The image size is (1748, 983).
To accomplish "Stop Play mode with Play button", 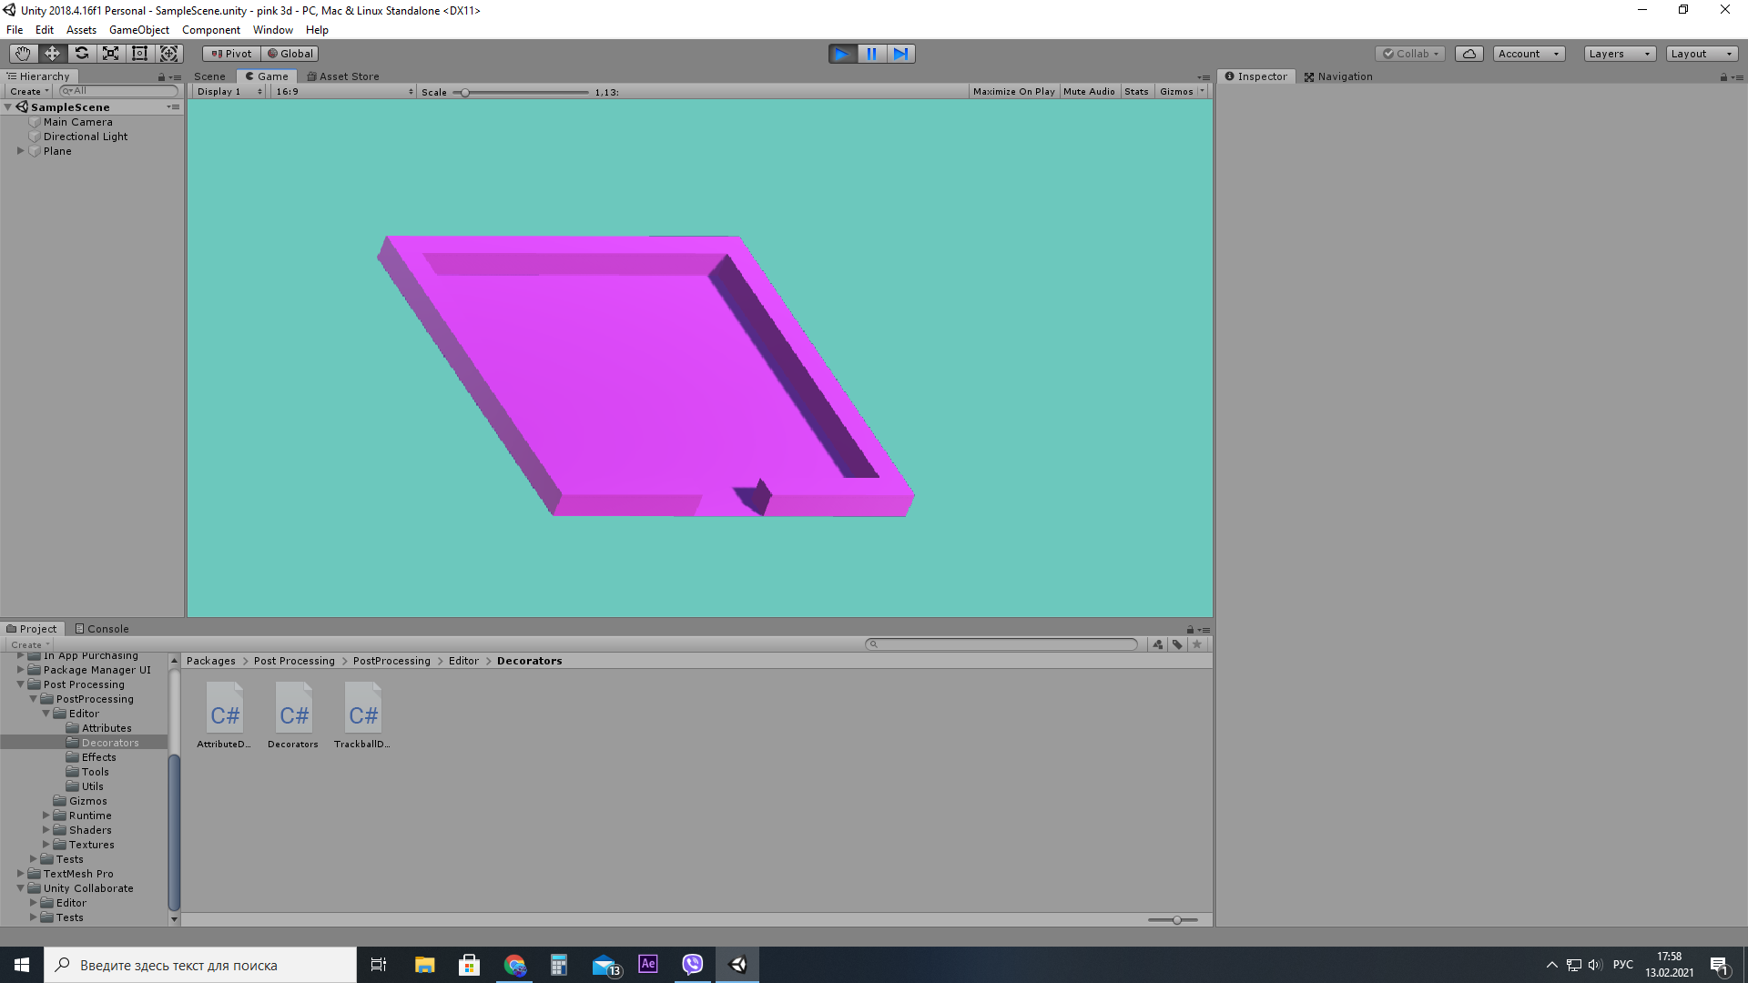I will point(842,54).
